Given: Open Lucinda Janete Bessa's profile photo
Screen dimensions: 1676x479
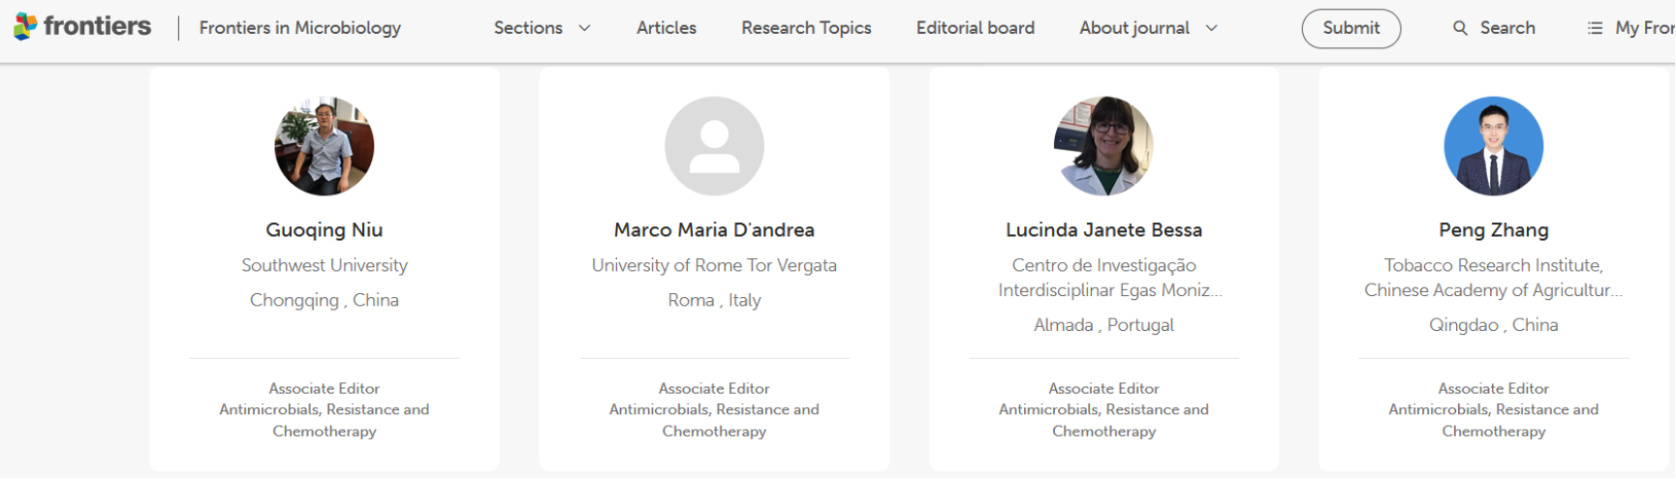Looking at the screenshot, I should [x=1103, y=146].
